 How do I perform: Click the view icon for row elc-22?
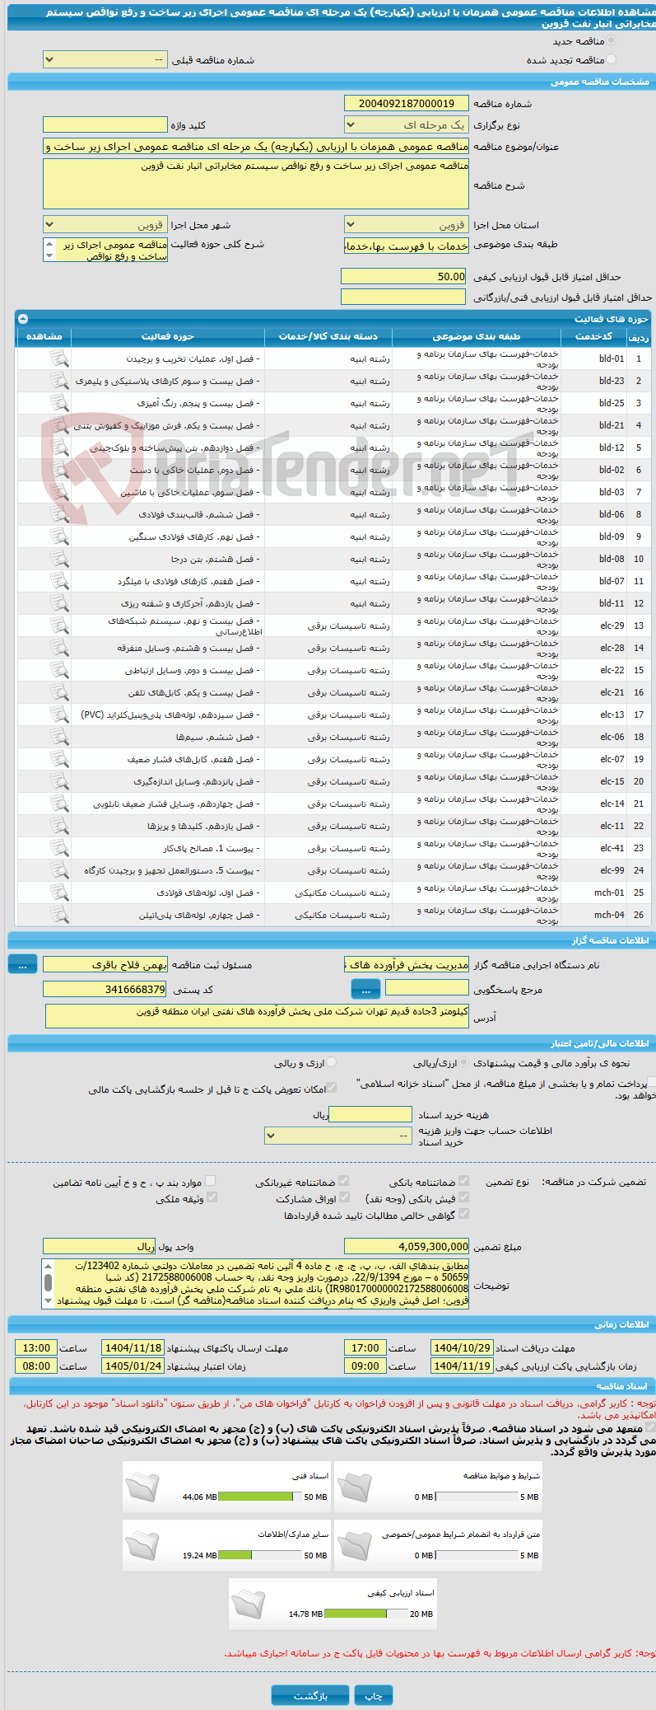pyautogui.click(x=59, y=670)
